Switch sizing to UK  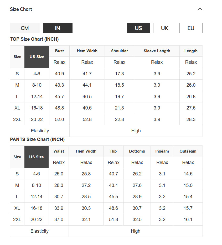click(165, 28)
